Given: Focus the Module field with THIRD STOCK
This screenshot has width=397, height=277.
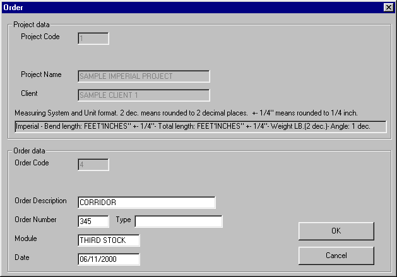Looking at the screenshot, I should 108,240.
